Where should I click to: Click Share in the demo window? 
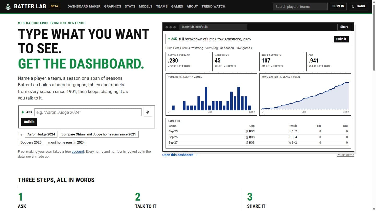pyautogui.click(x=344, y=27)
